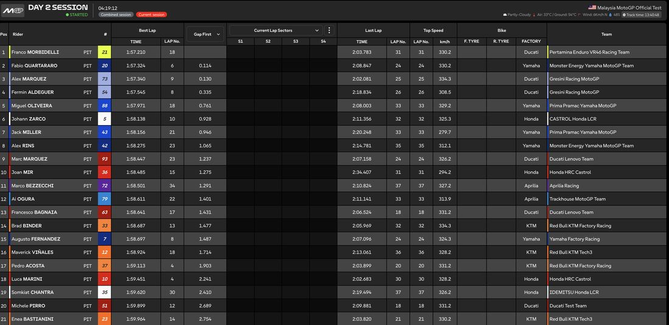Image resolution: width=669 pixels, height=325 pixels.
Task: Select rider Francesco BAGNAIA
Action: click(34, 212)
